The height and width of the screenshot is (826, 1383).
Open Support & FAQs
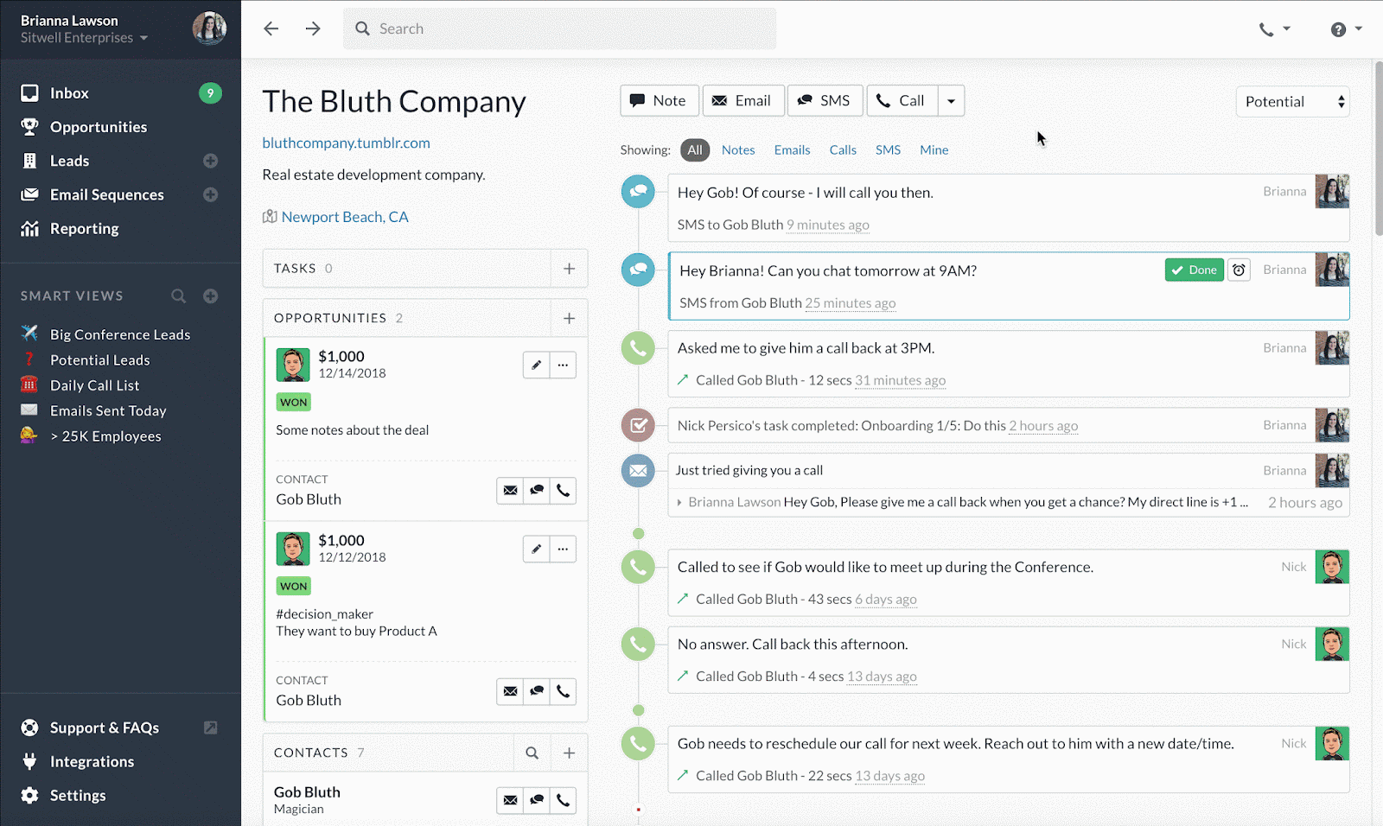105,728
